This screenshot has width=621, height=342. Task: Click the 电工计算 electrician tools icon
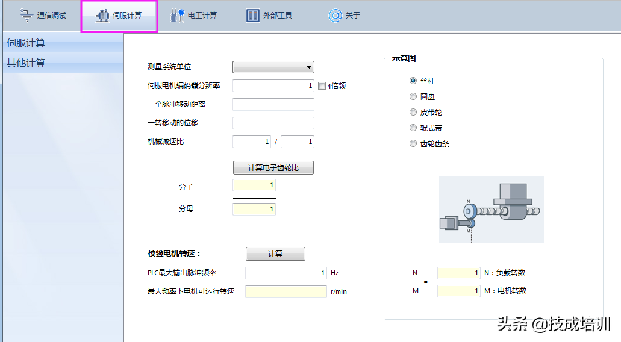177,16
